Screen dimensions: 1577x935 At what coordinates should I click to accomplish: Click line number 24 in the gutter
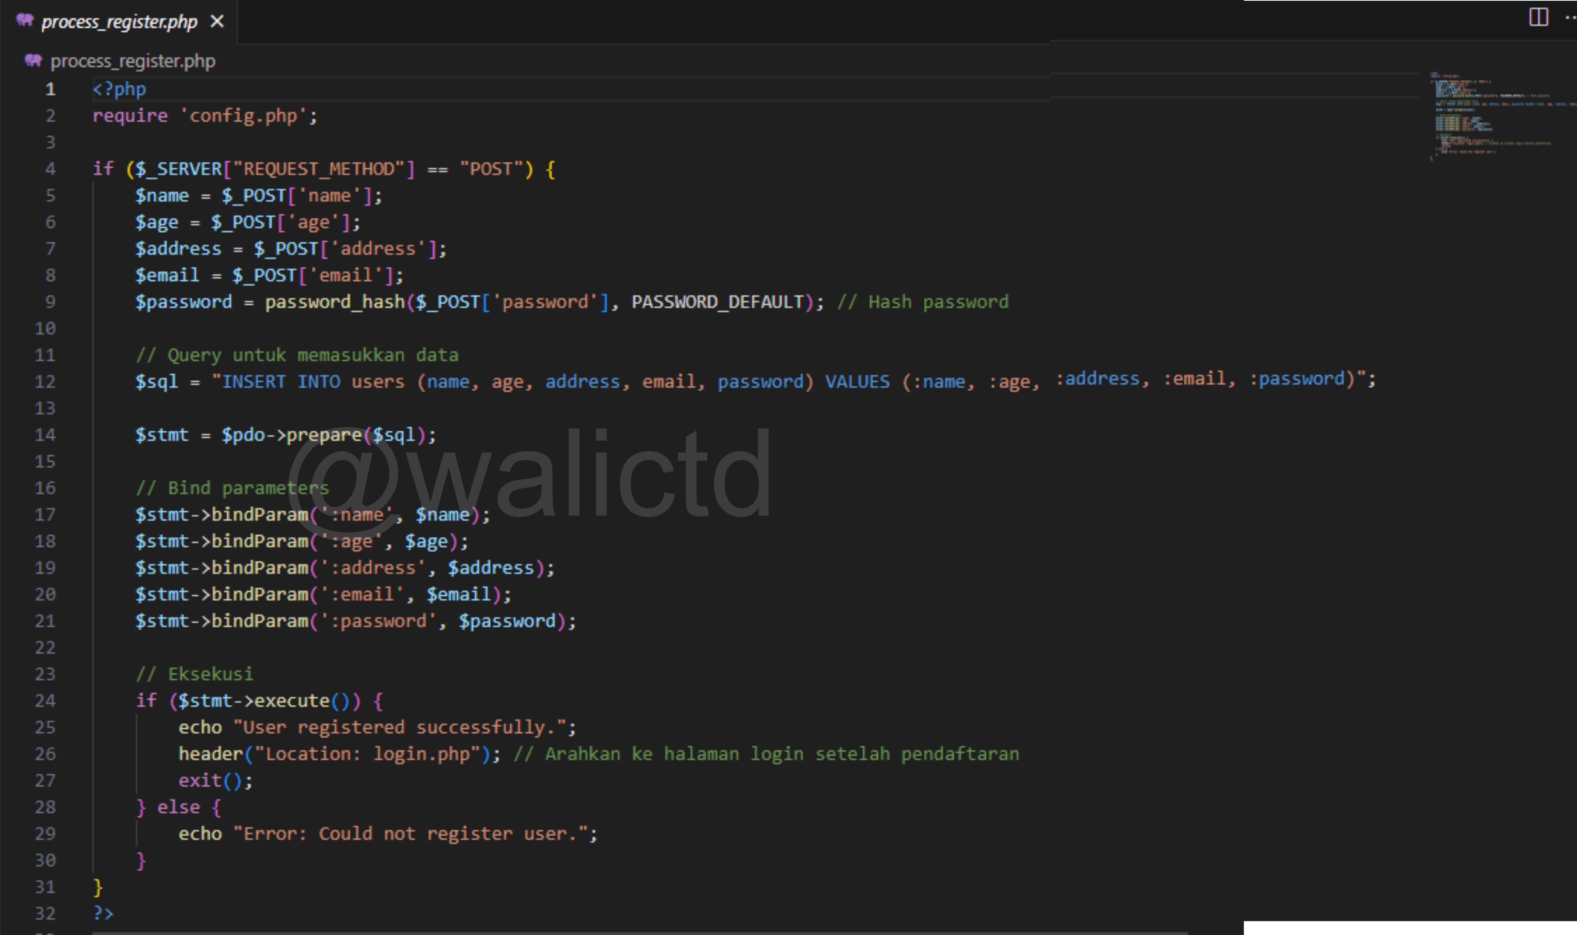pyautogui.click(x=45, y=701)
